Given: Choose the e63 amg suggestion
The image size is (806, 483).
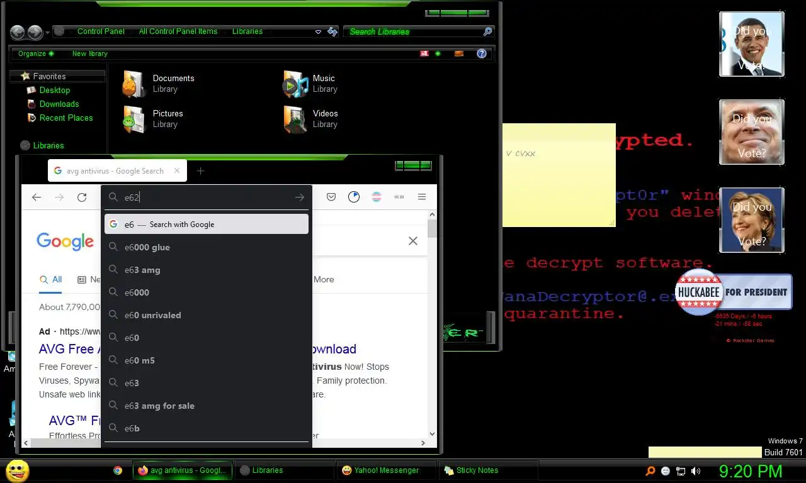Looking at the screenshot, I should (207, 270).
